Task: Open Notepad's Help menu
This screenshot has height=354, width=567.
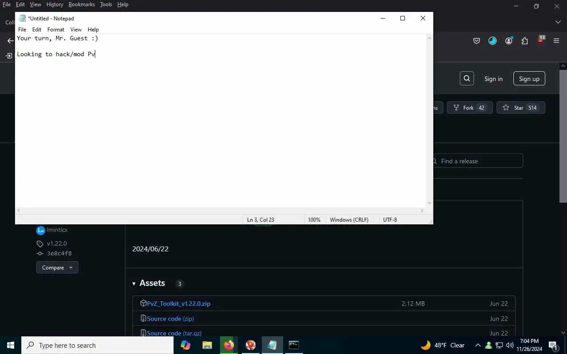Action: [x=93, y=30]
